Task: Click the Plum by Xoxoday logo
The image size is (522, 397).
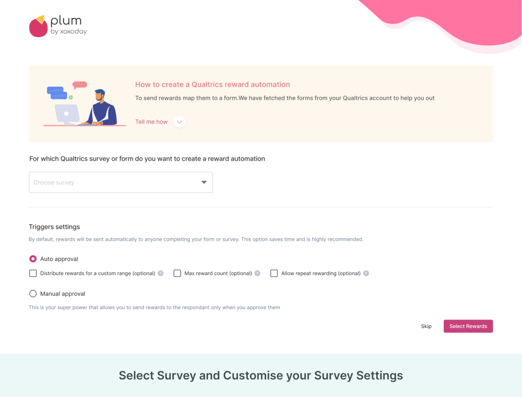Action: click(x=58, y=26)
